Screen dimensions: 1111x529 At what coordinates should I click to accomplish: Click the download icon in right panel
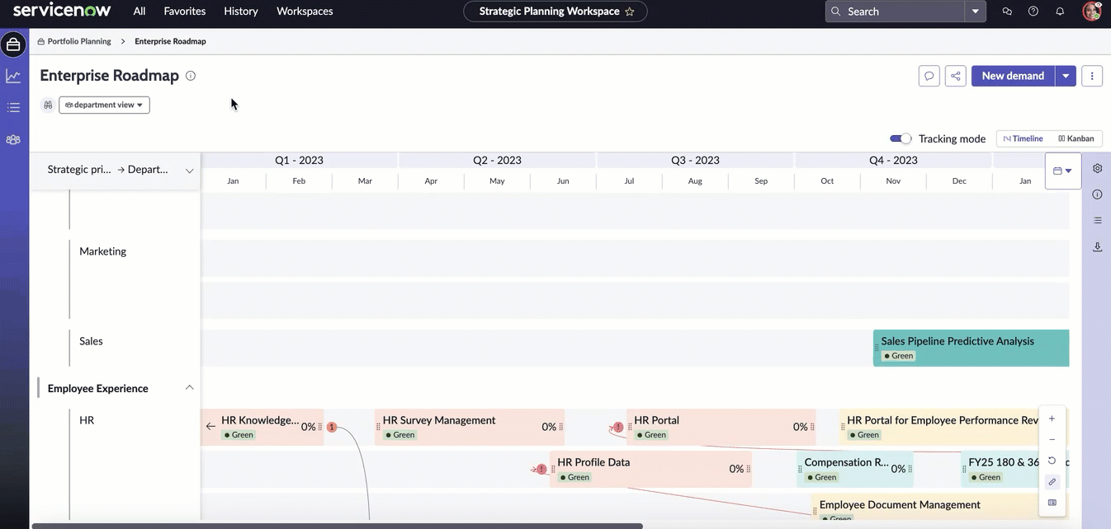pos(1098,246)
